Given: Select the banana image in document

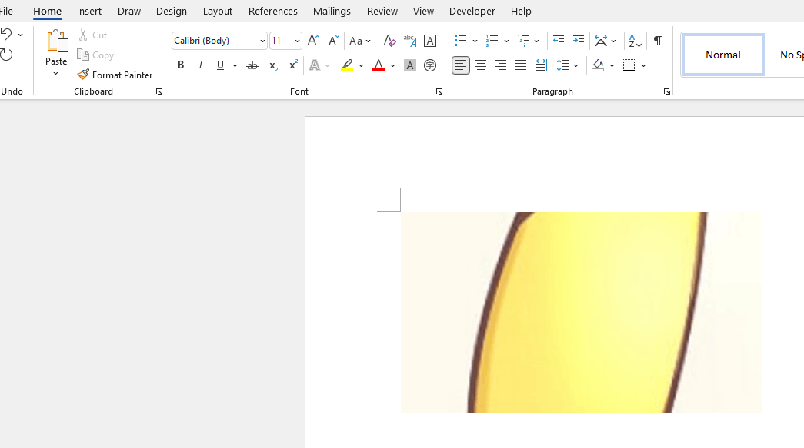Looking at the screenshot, I should click(581, 312).
